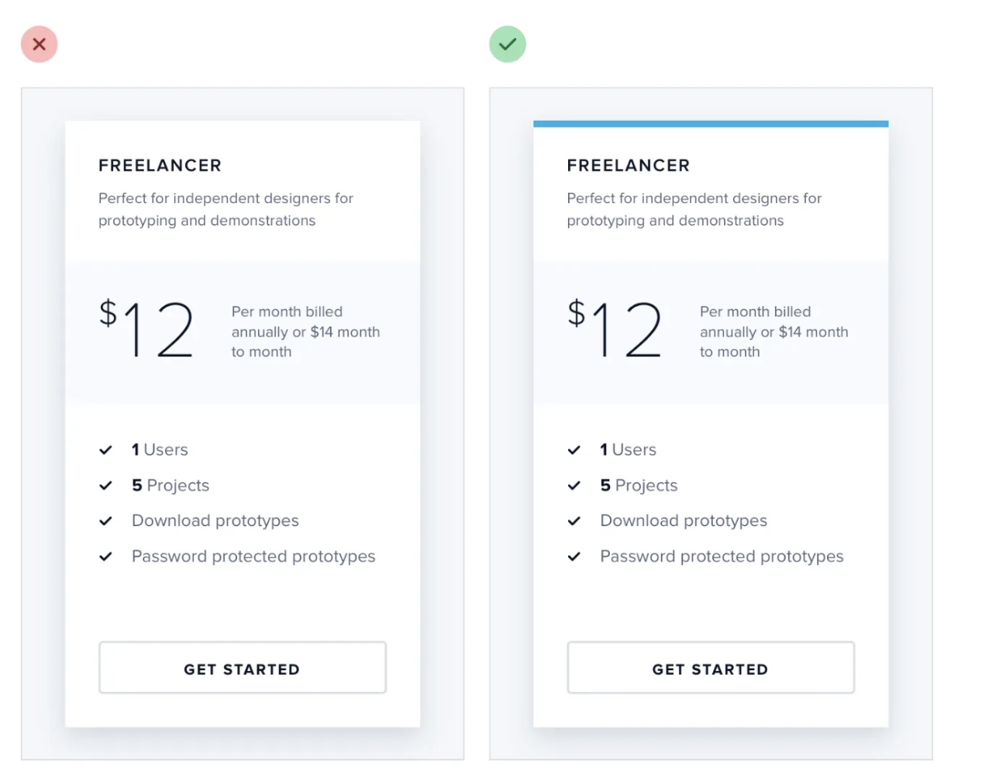Click the blue accent bar atop the card
Image resolution: width=1006 pixels, height=778 pixels.
(711, 124)
